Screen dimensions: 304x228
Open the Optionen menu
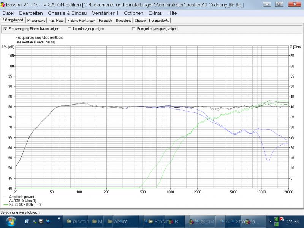[x=133, y=13]
